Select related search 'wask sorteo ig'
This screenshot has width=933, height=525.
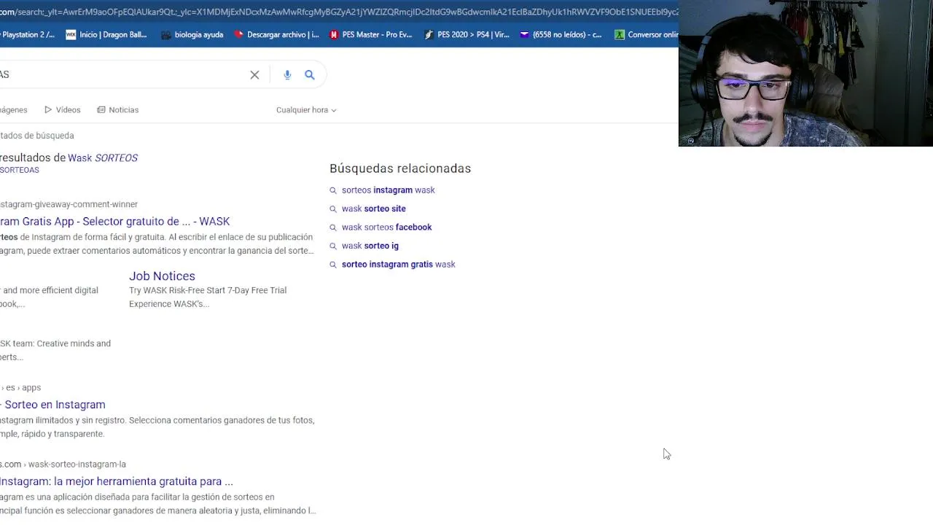point(370,246)
